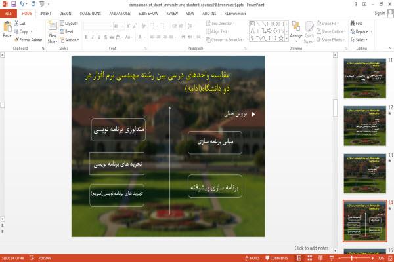
Task: Open the Layout dropdown
Action: pos(69,24)
